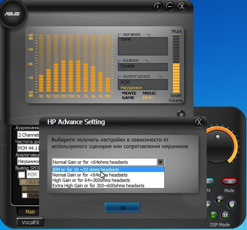Choose Extra High Gain 300~600ohms option
The image size is (247, 230).
(108, 186)
